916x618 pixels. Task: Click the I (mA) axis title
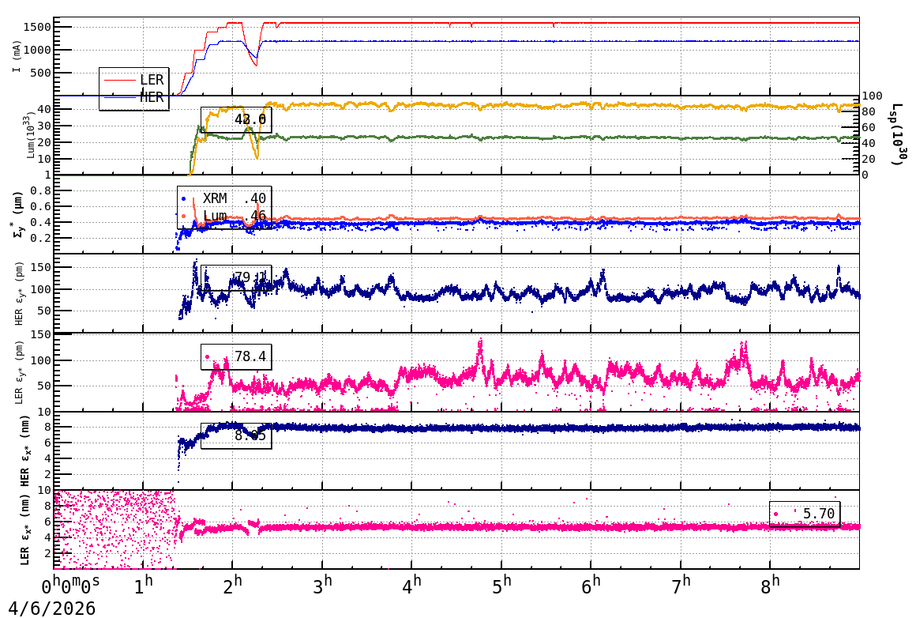pos(17,57)
